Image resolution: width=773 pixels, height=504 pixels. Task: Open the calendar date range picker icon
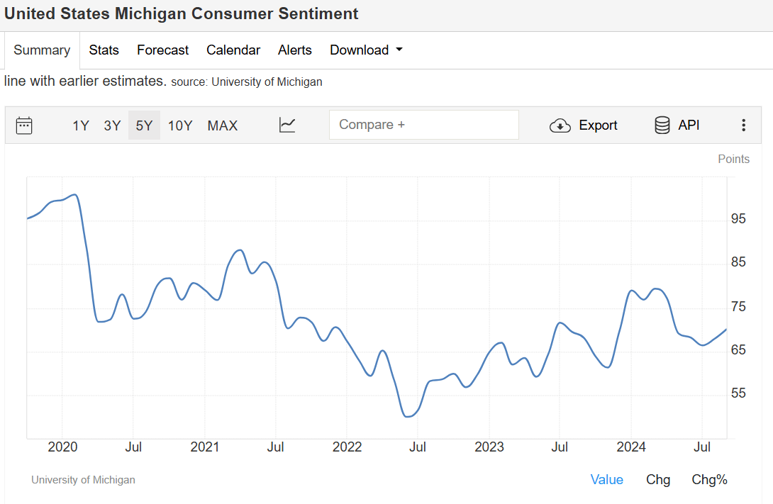click(x=24, y=125)
